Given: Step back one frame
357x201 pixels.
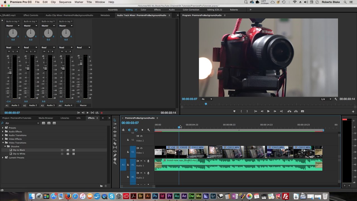Looking at the screenshot, I should pos(262,111).
